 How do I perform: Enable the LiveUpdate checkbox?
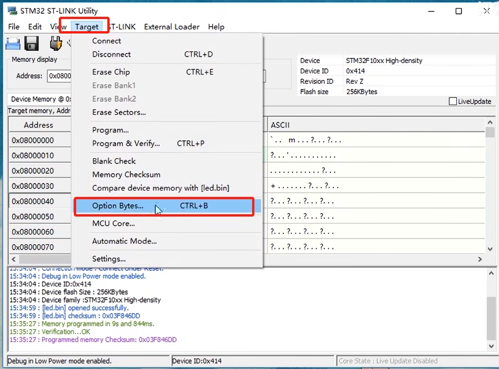point(452,101)
